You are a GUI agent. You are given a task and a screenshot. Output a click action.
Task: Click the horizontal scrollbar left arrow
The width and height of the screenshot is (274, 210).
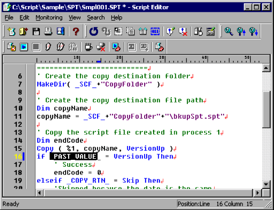coord(39,193)
